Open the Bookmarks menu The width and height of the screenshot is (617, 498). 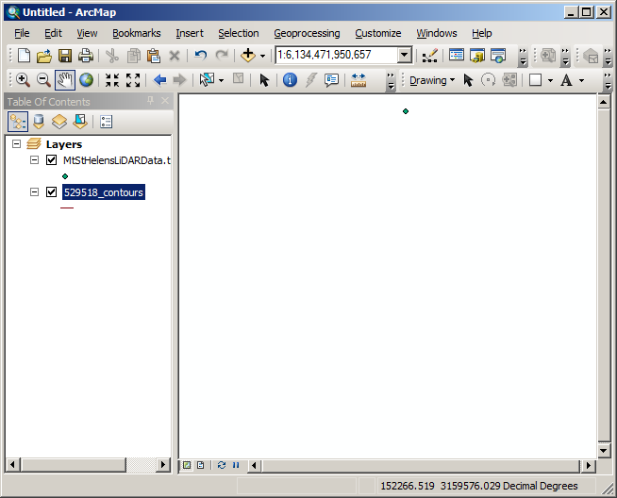136,33
